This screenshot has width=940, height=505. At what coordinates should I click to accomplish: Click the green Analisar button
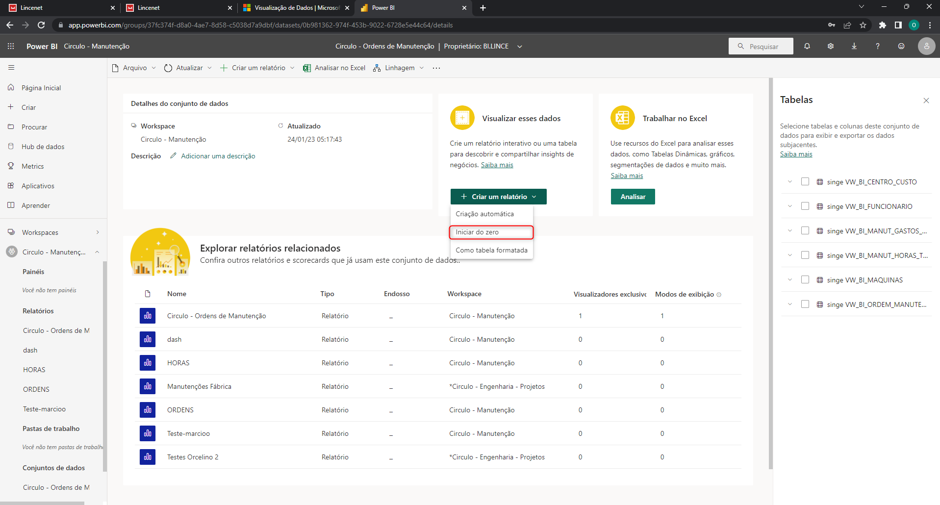tap(633, 197)
